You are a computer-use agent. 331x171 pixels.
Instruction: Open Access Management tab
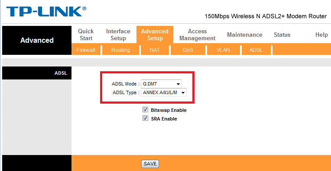pos(198,35)
